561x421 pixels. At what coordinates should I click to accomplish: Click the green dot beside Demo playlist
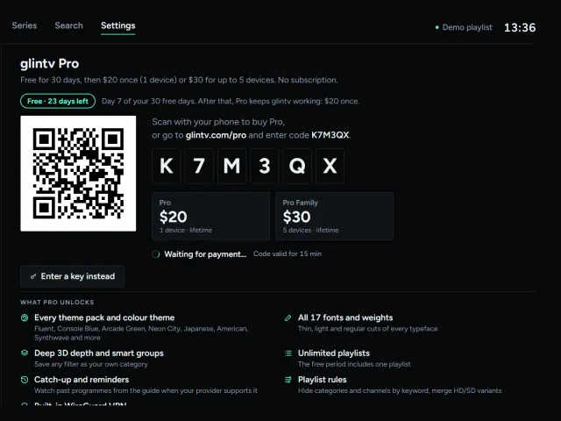(437, 27)
